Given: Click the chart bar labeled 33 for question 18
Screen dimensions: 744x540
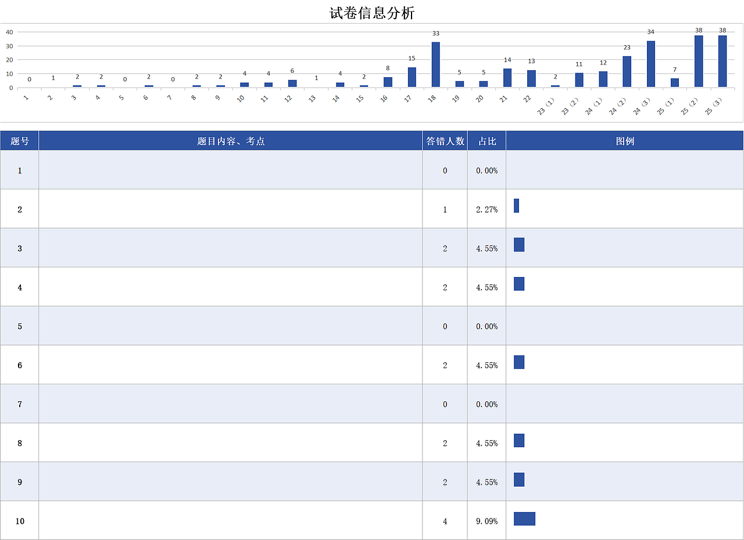Looking at the screenshot, I should tap(436, 64).
